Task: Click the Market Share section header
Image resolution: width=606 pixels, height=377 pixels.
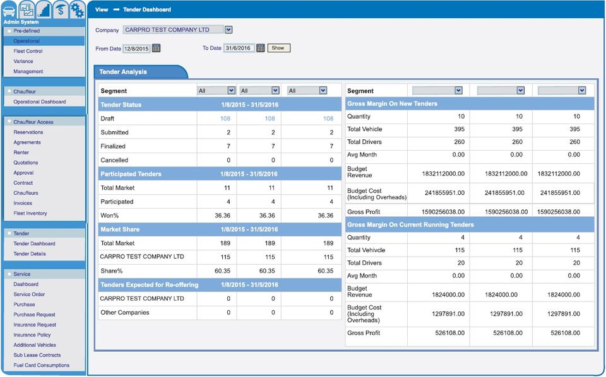Action: click(220, 229)
